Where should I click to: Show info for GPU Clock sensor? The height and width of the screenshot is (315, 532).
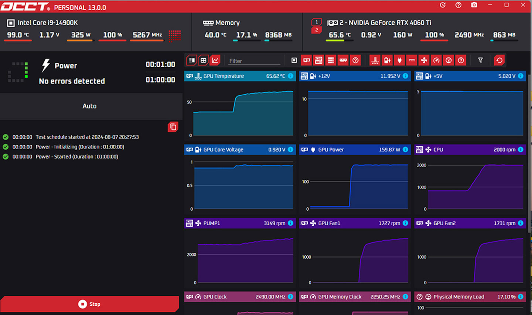coord(291,297)
